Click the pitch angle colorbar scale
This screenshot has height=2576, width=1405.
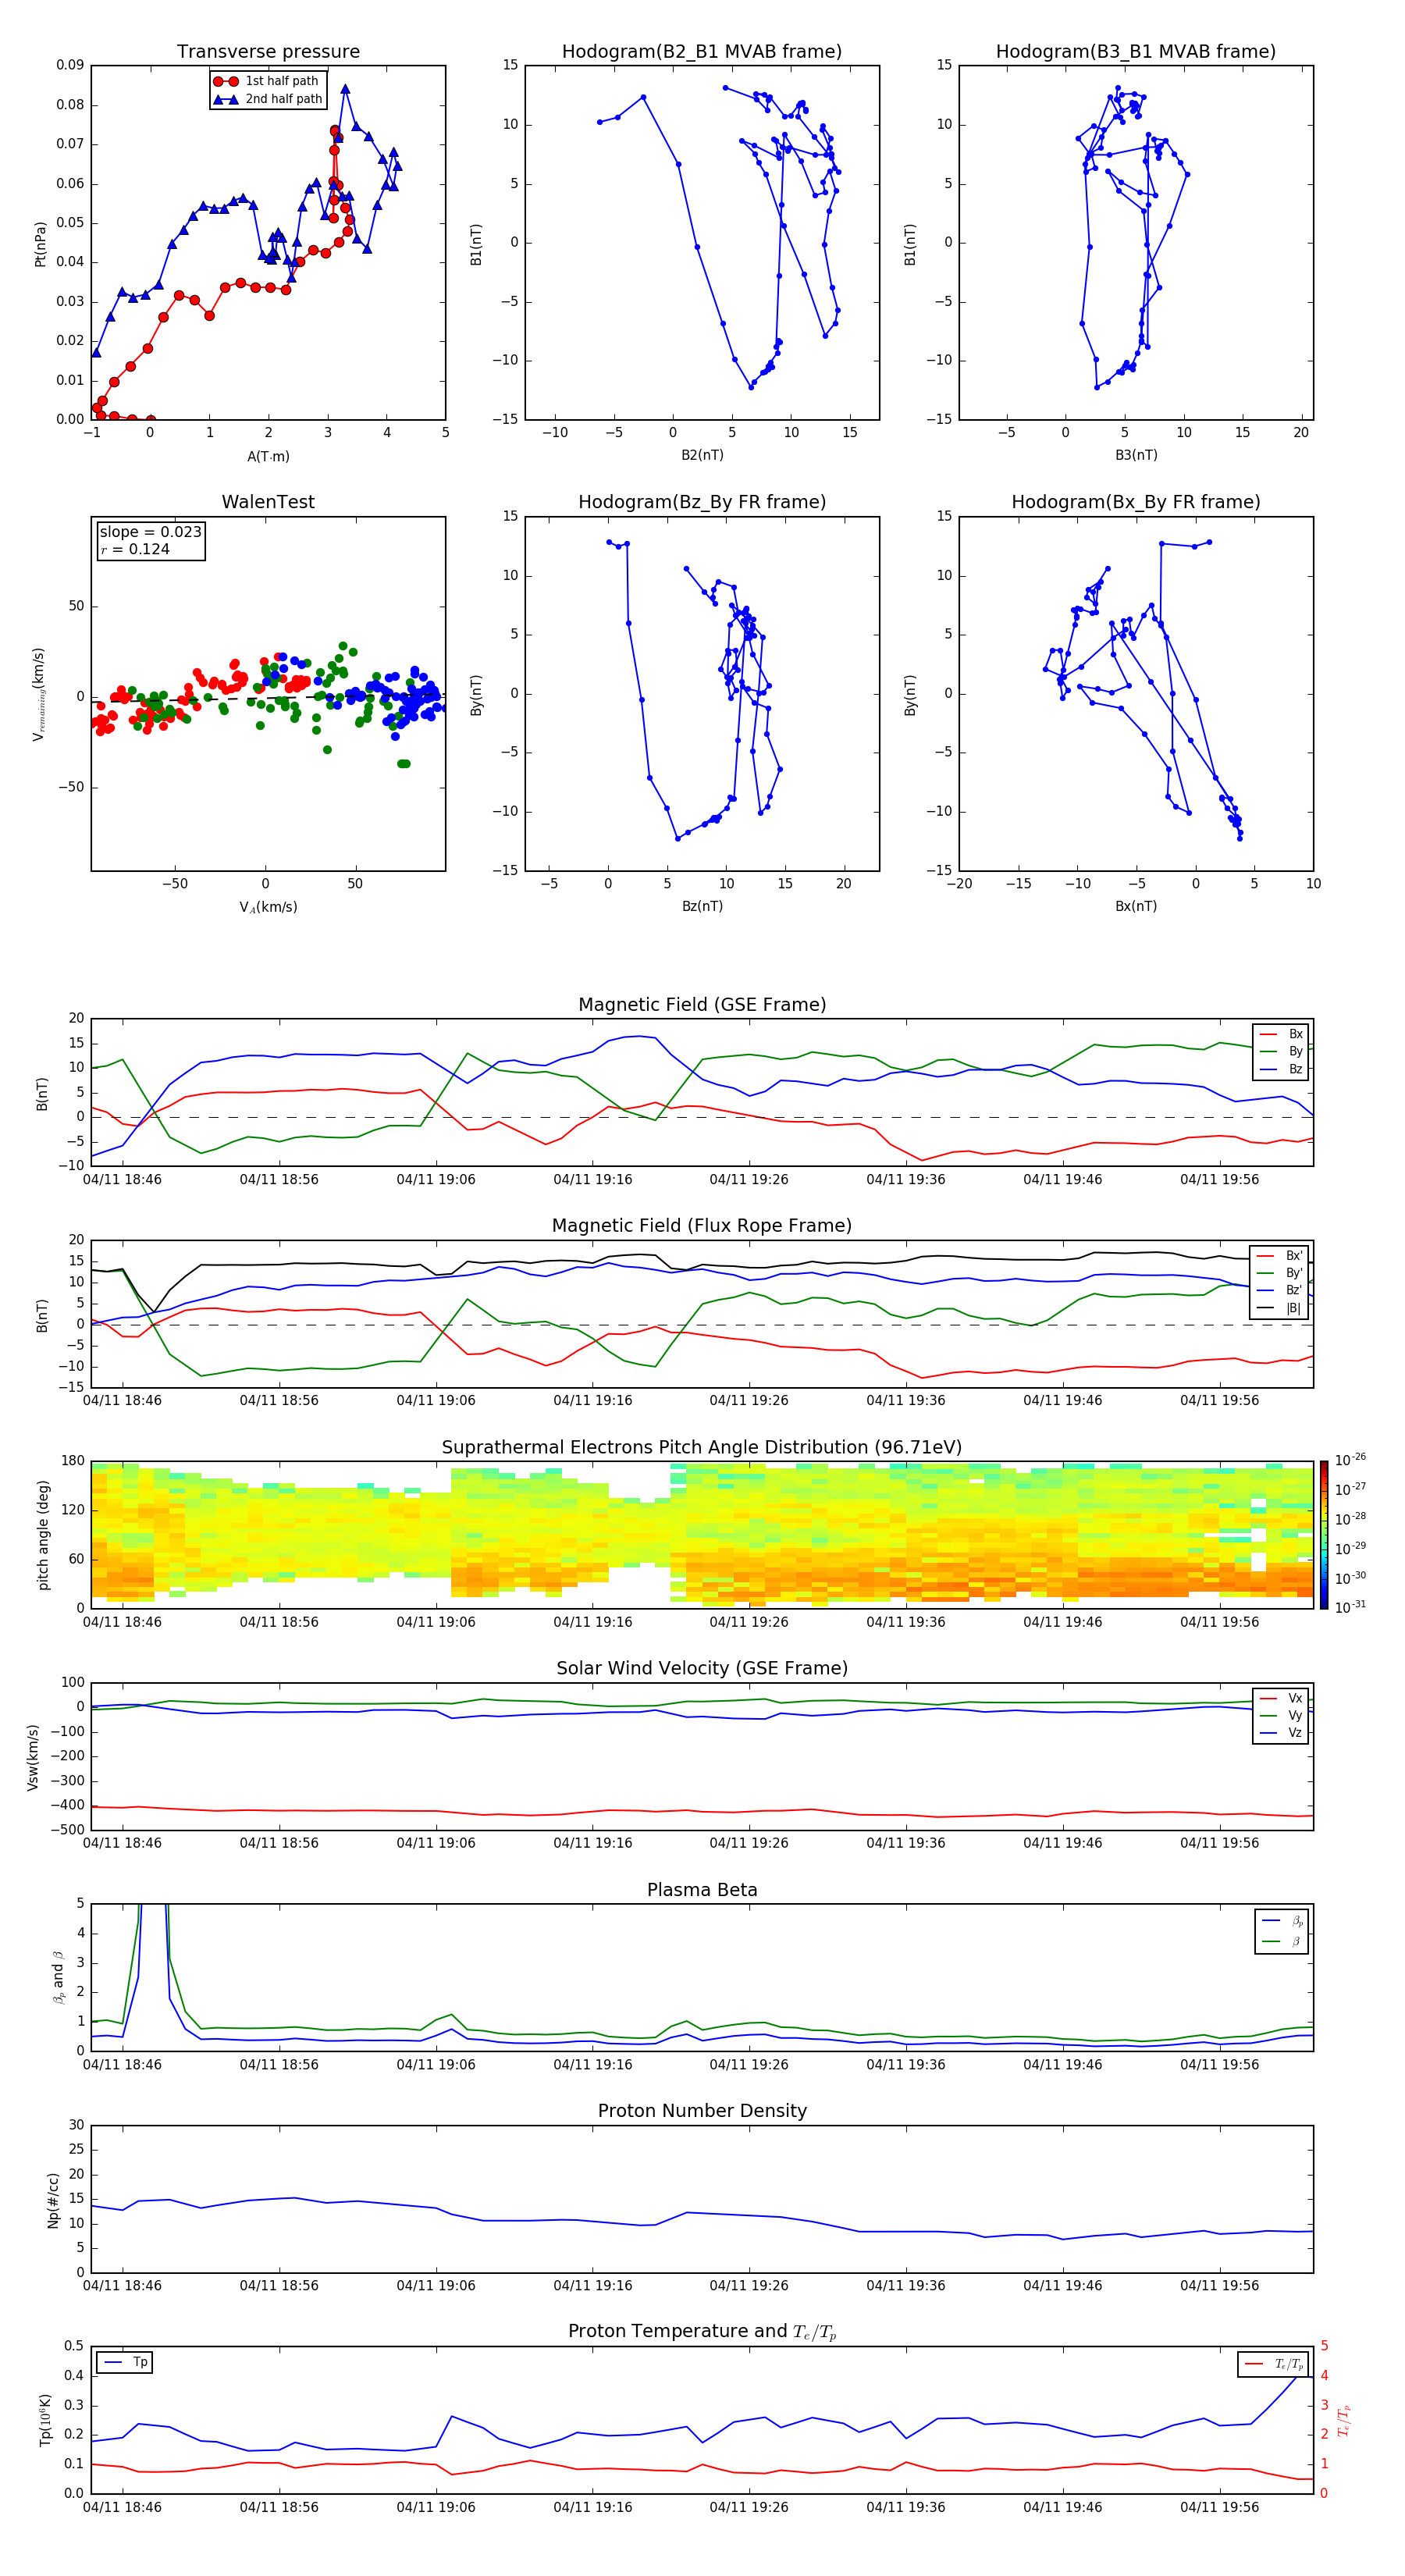tap(1324, 1535)
